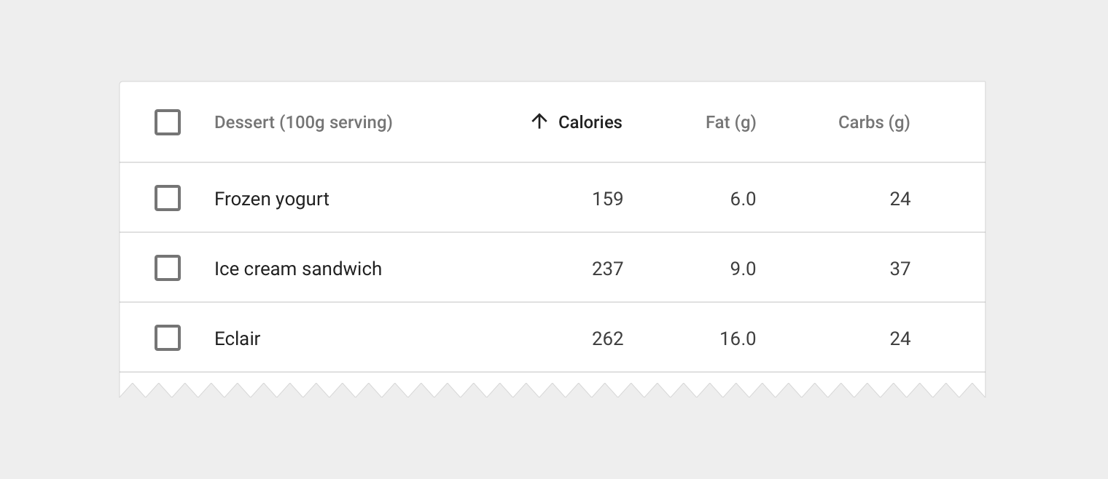The height and width of the screenshot is (479, 1108).
Task: Click the 9.0 fat value
Action: (x=743, y=269)
